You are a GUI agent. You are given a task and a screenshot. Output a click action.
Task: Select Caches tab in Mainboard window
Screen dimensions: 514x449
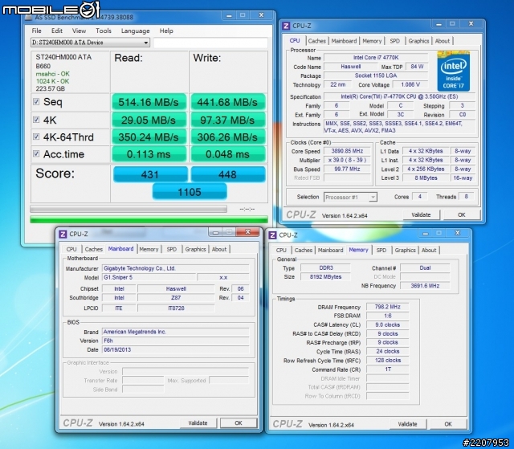(x=94, y=249)
